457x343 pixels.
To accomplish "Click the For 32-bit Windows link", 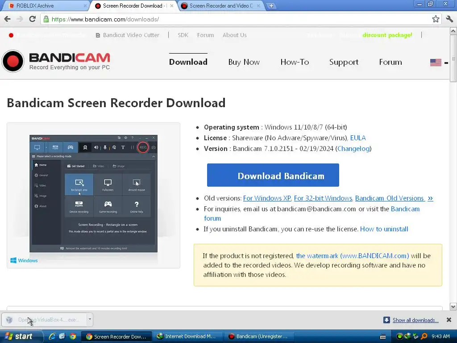I will [323, 198].
